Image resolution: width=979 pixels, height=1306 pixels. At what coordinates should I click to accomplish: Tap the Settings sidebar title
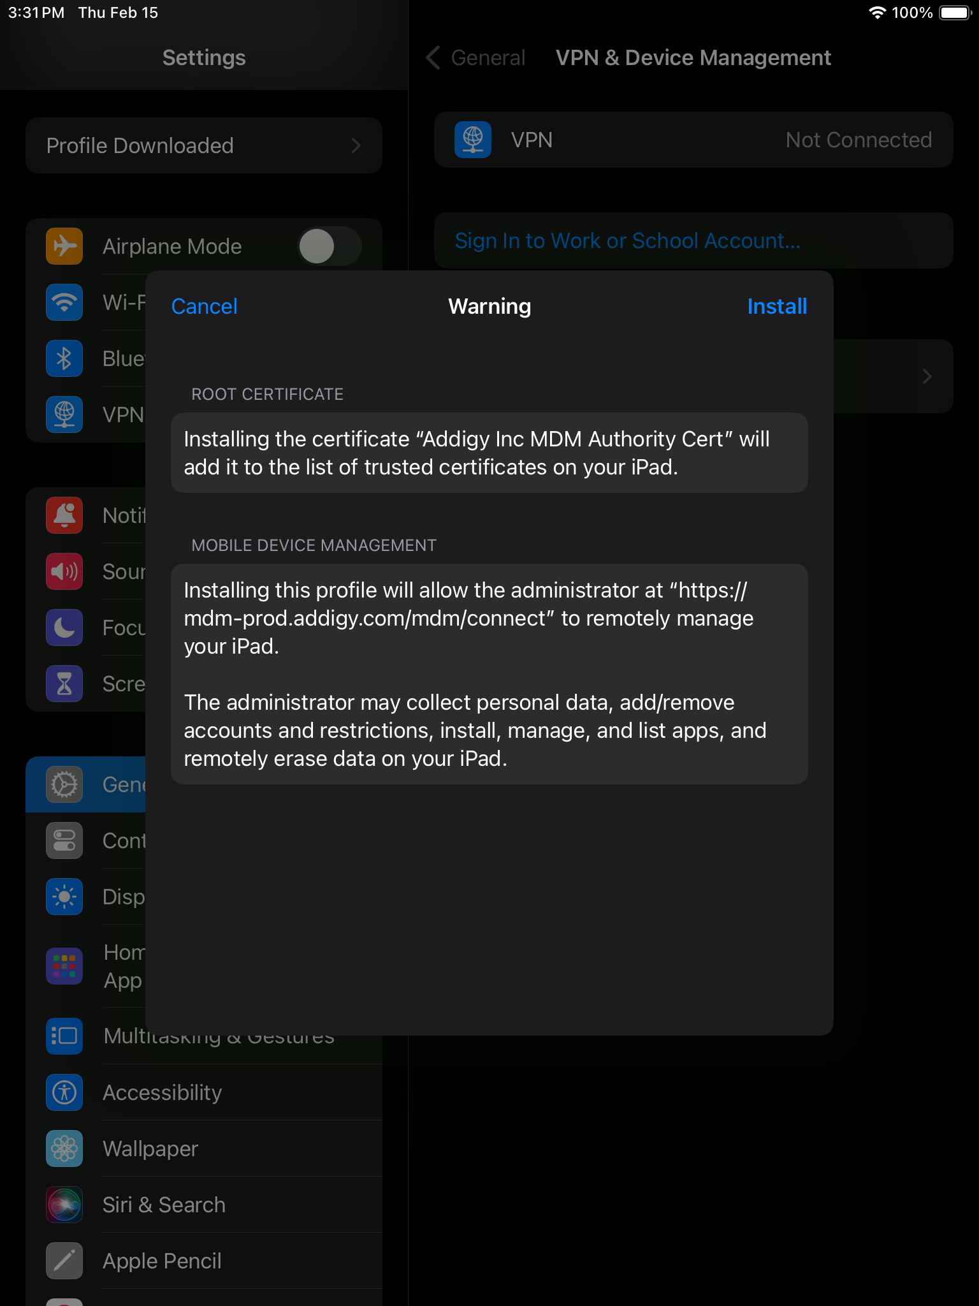(204, 57)
